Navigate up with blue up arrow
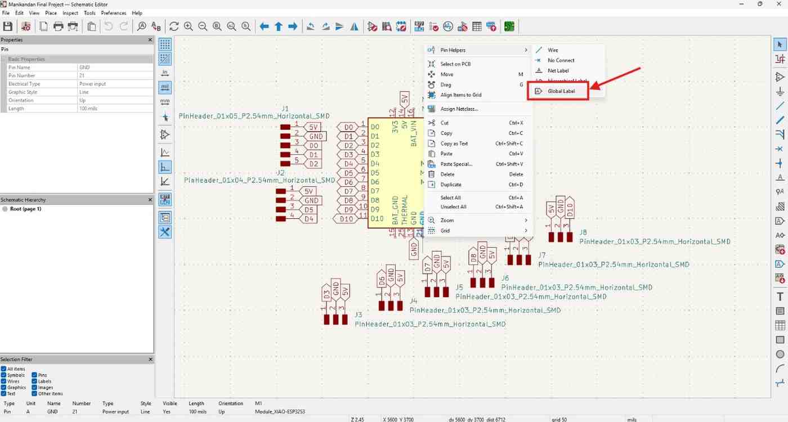Viewport: 788px width, 422px height. click(278, 26)
